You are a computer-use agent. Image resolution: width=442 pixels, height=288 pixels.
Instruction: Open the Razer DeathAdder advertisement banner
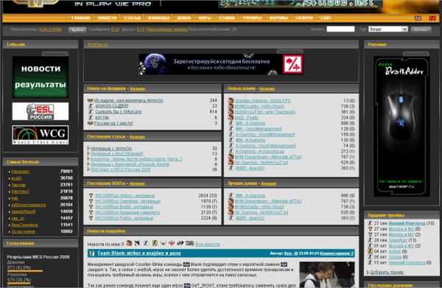(x=401, y=126)
